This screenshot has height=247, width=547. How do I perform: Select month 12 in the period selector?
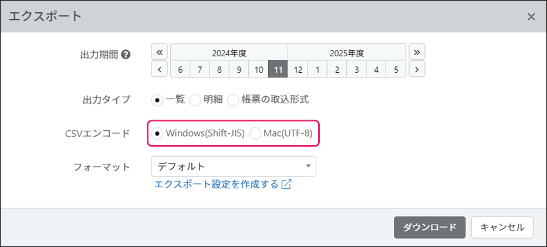298,69
